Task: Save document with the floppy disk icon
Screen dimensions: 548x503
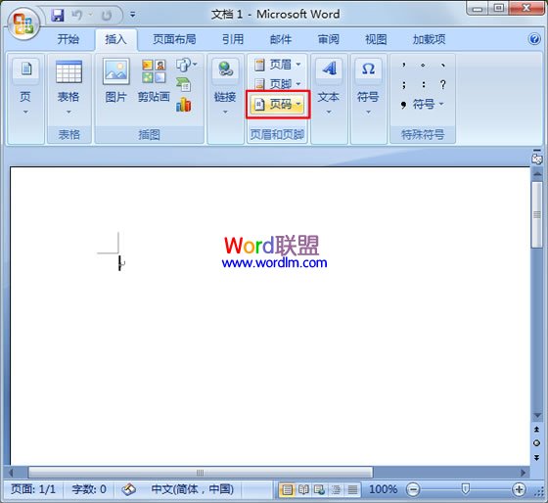Action: pos(58,15)
